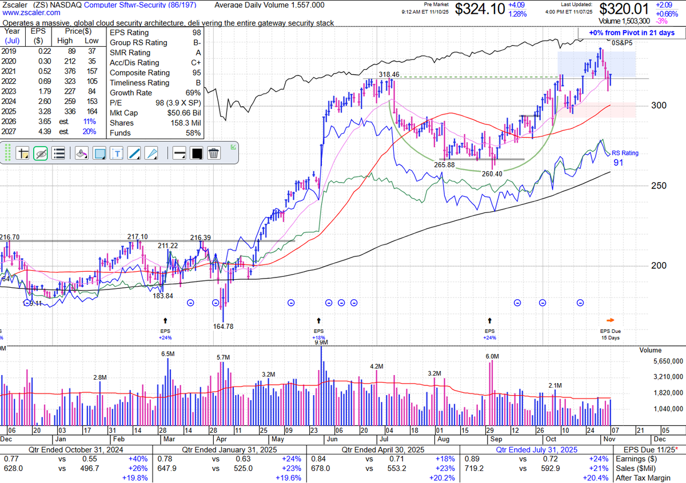Expand the circled marker below the May bars
Viewport: 686px width, 483px height.
coord(290,303)
